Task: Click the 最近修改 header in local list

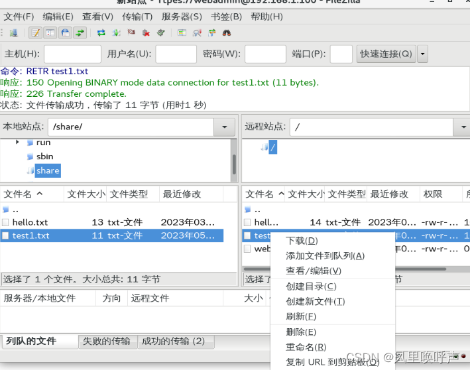Action: pyautogui.click(x=191, y=194)
